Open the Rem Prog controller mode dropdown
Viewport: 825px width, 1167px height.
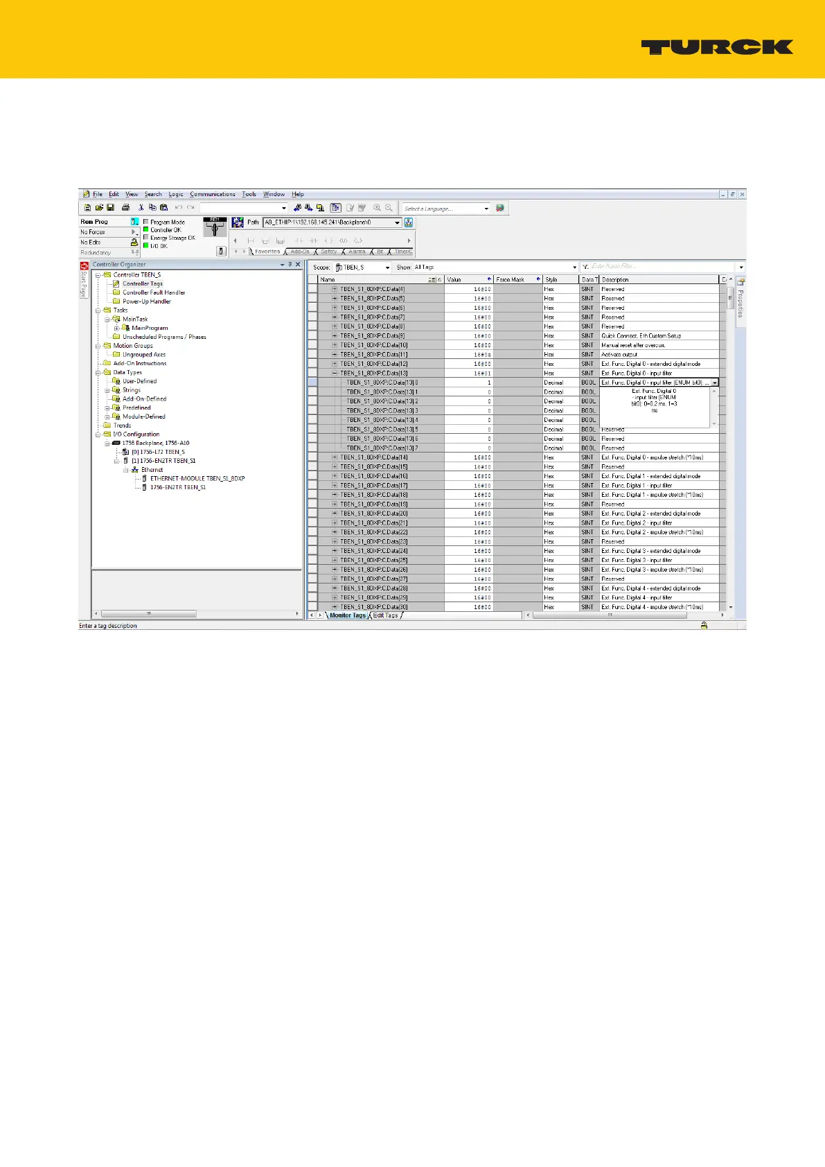[134, 222]
